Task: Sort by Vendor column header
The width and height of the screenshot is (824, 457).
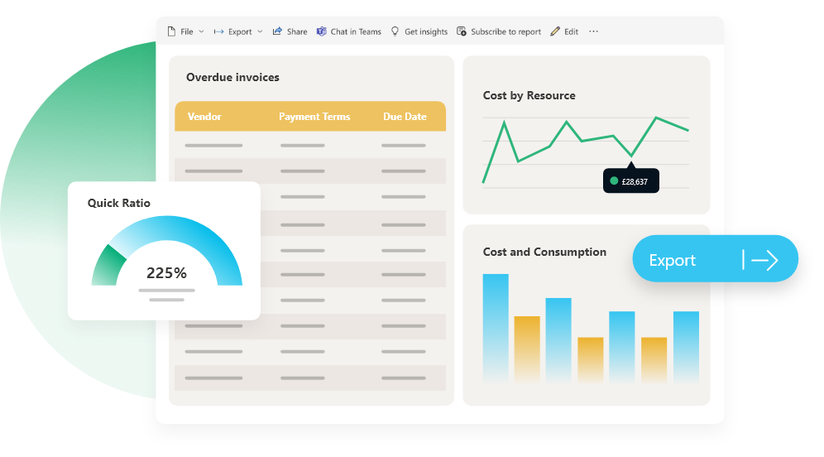Action: pyautogui.click(x=204, y=117)
